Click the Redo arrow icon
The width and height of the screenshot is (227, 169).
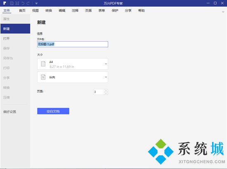pyautogui.click(x=28, y=3)
